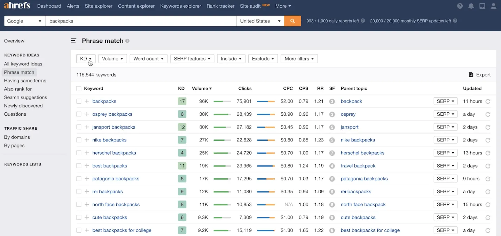Select Questions in the keyword ideas sidebar
This screenshot has height=236, width=501.
[x=15, y=114]
